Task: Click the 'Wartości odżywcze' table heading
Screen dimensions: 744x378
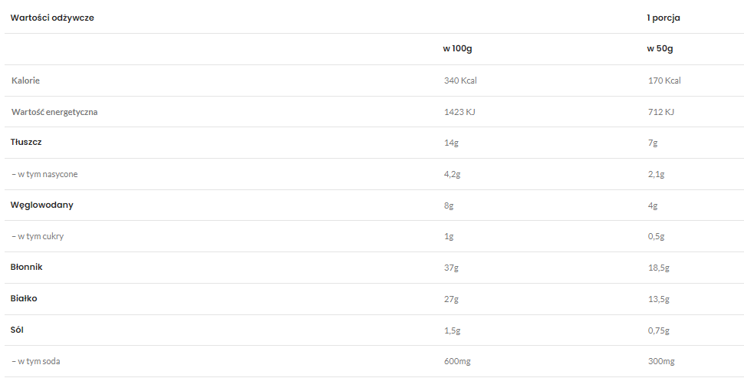Action: (52, 18)
